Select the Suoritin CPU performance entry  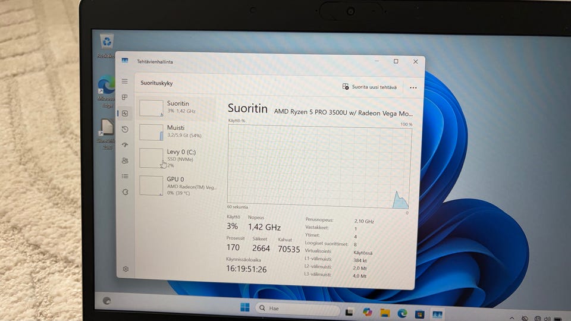pyautogui.click(x=176, y=108)
